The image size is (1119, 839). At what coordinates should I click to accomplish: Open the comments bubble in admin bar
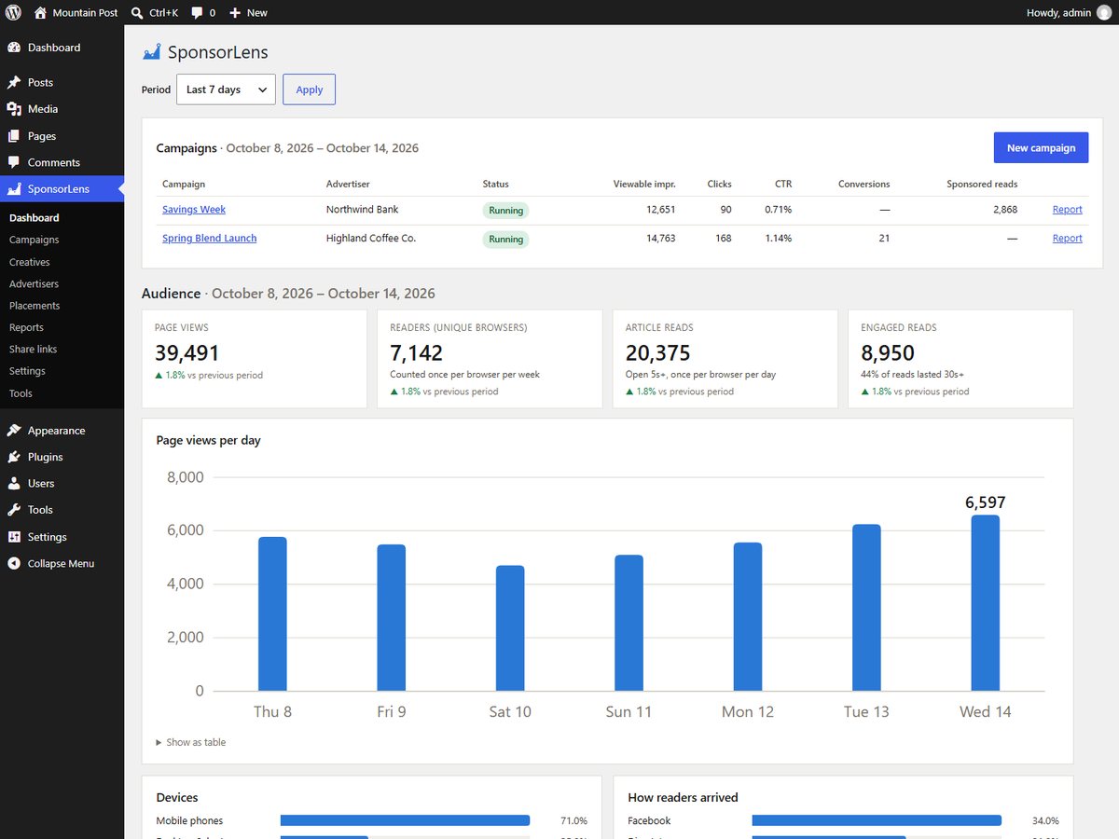pos(197,13)
